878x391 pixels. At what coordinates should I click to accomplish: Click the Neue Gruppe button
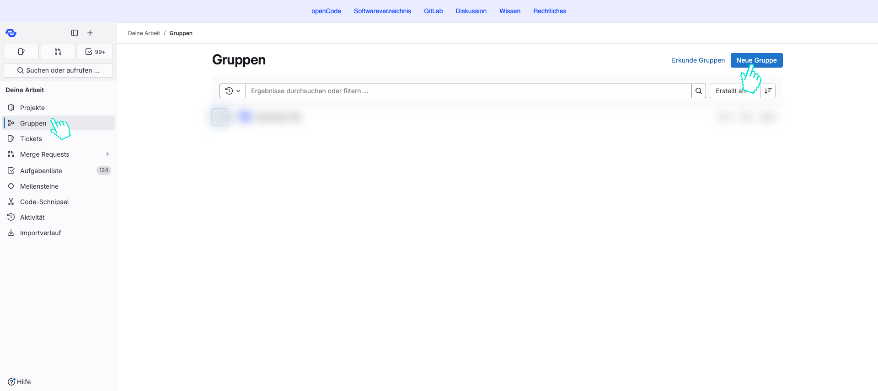(x=756, y=60)
